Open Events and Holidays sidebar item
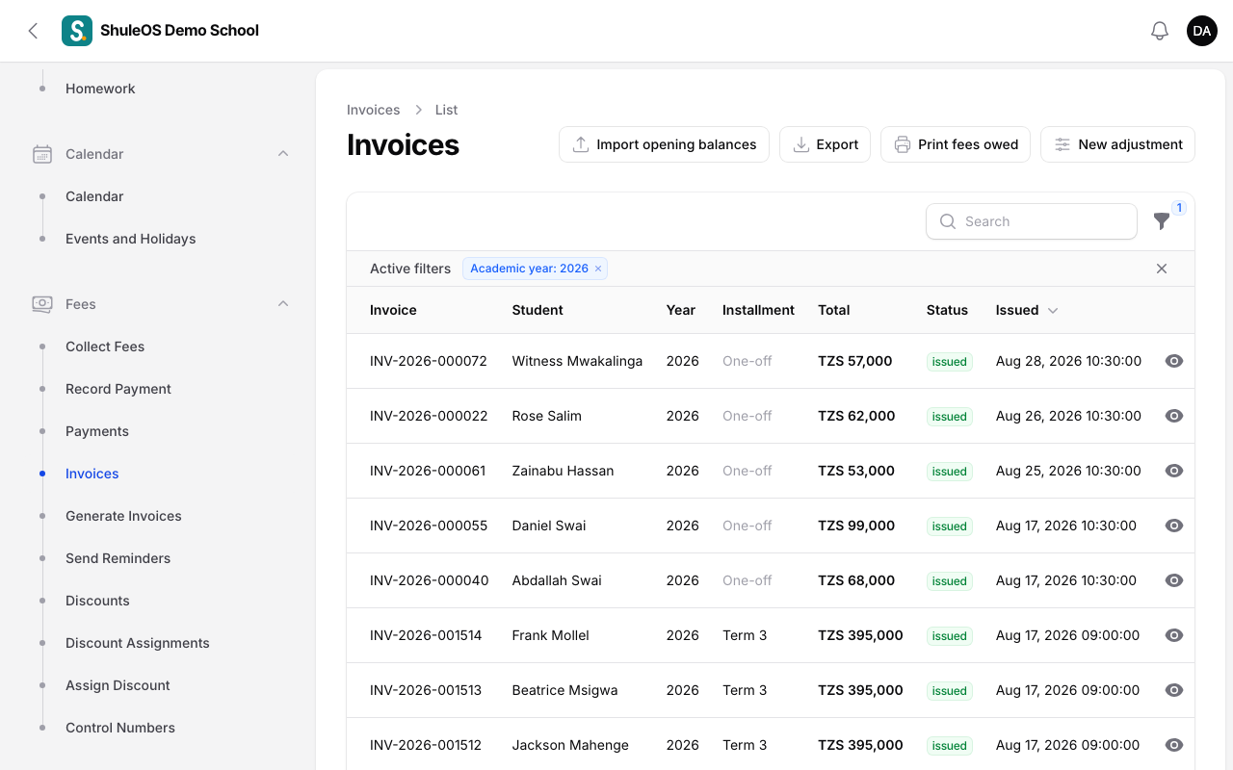 click(130, 239)
